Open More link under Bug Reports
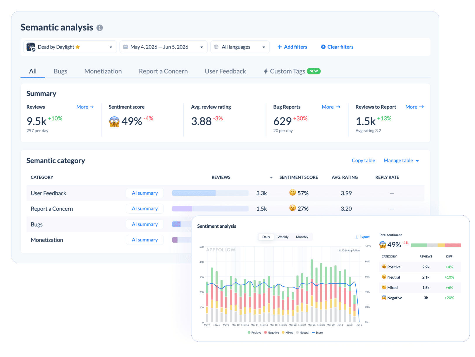Viewport: 475px width, 357px height. pos(331,107)
